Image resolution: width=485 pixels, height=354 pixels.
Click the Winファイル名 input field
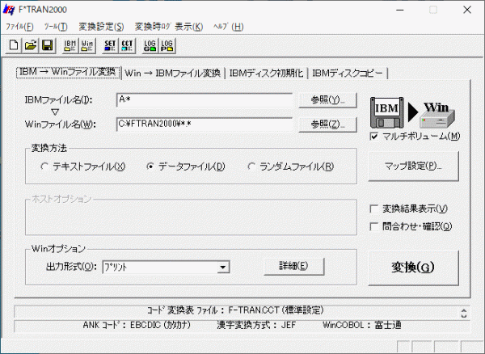tap(205, 124)
